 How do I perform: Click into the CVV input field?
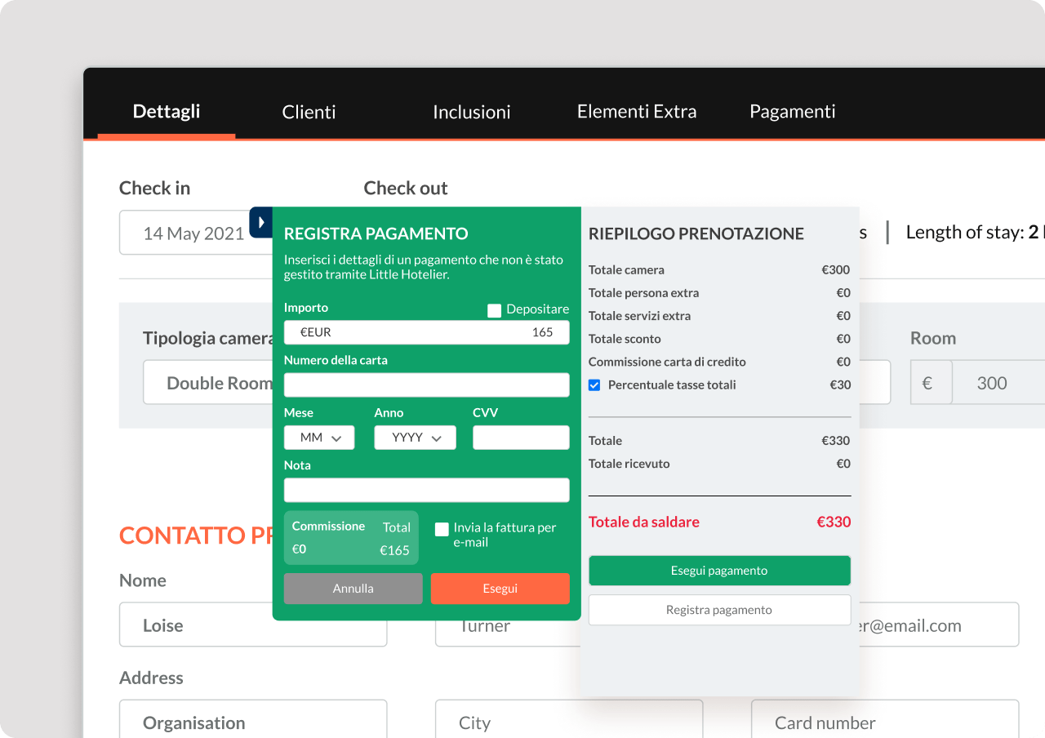point(521,438)
